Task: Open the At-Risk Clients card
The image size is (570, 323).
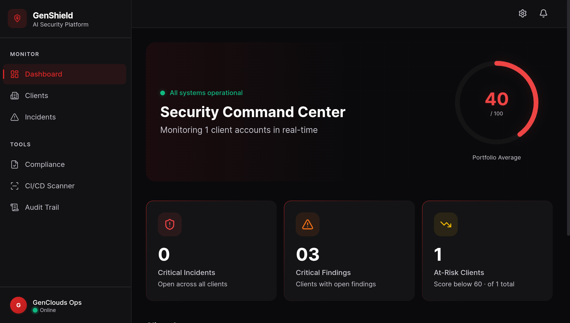Action: pos(487,251)
